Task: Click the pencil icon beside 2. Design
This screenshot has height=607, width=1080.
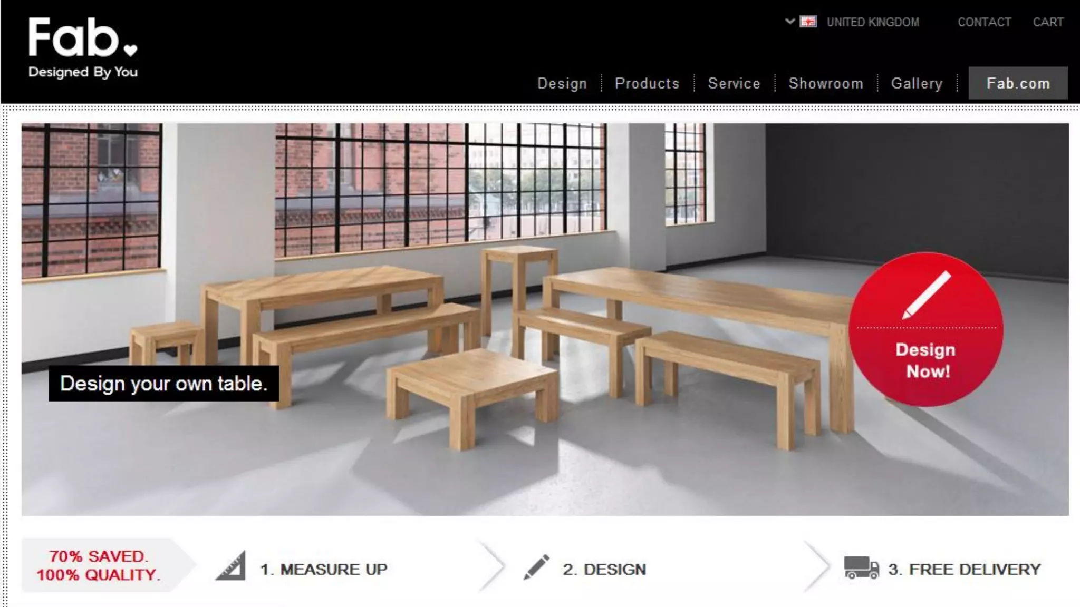Action: coord(536,567)
